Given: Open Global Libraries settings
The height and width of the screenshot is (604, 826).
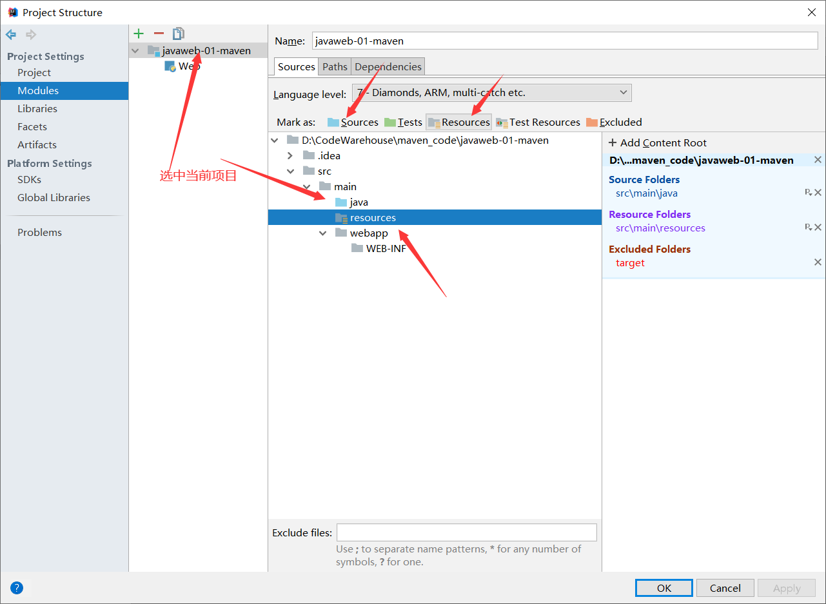Looking at the screenshot, I should click(54, 198).
